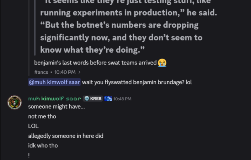Screen dimensions: 251x160
Task: Open profile from muh kimwolf saar username
Action: (55, 99)
